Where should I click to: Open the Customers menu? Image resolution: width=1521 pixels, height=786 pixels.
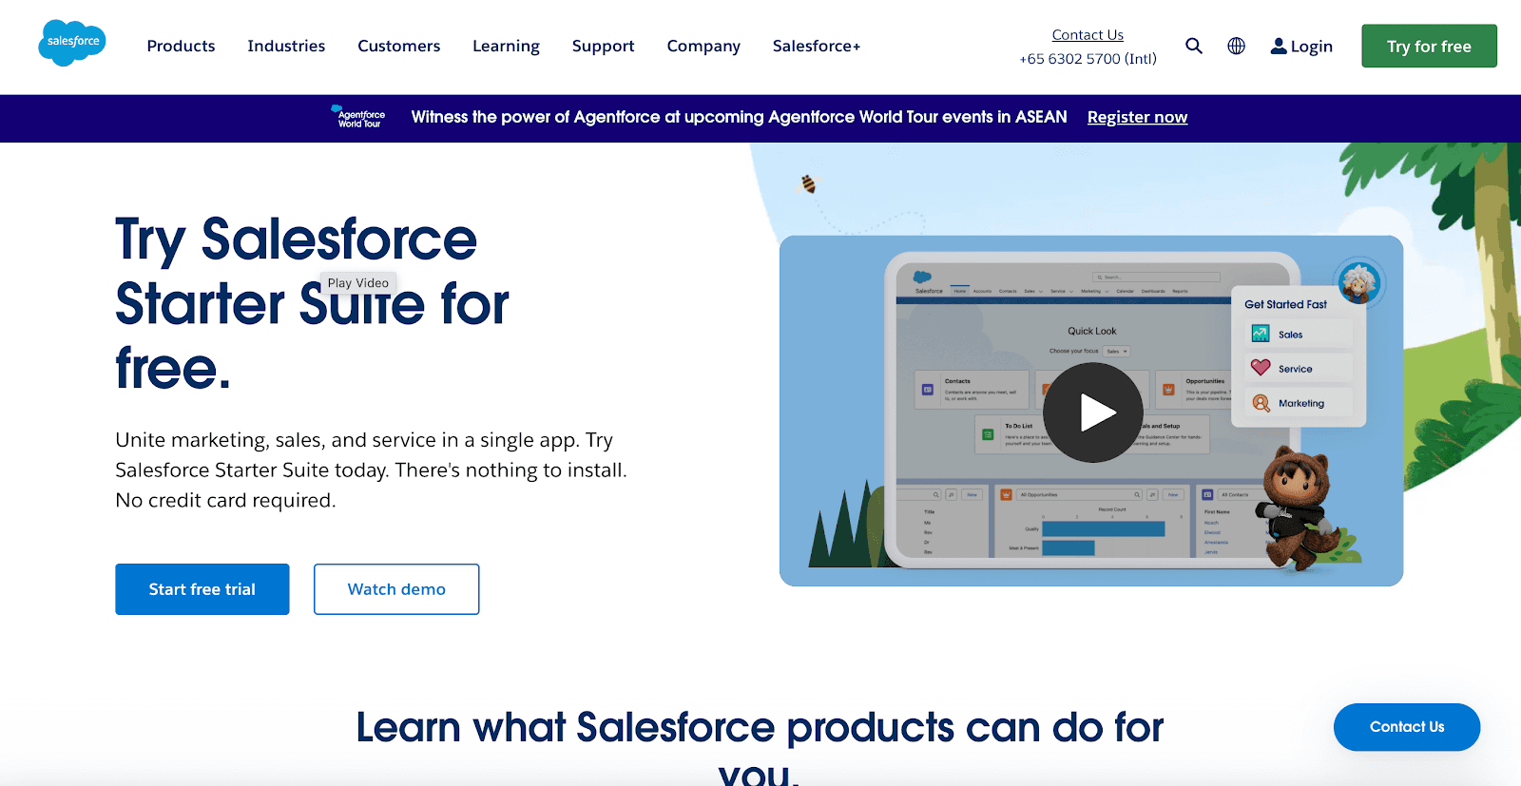[398, 46]
